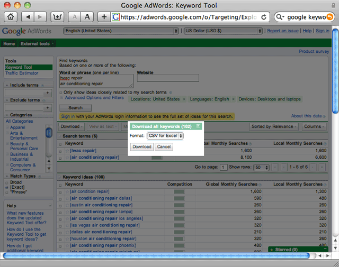Viewport: 339px width, 267px height.
Task: Choose the Apparel category
Action: (17, 127)
